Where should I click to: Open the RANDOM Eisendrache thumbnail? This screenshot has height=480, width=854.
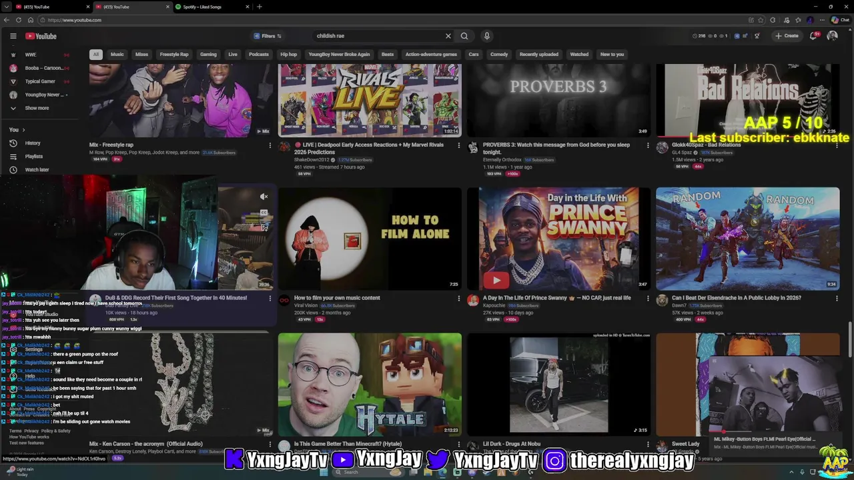tap(747, 239)
